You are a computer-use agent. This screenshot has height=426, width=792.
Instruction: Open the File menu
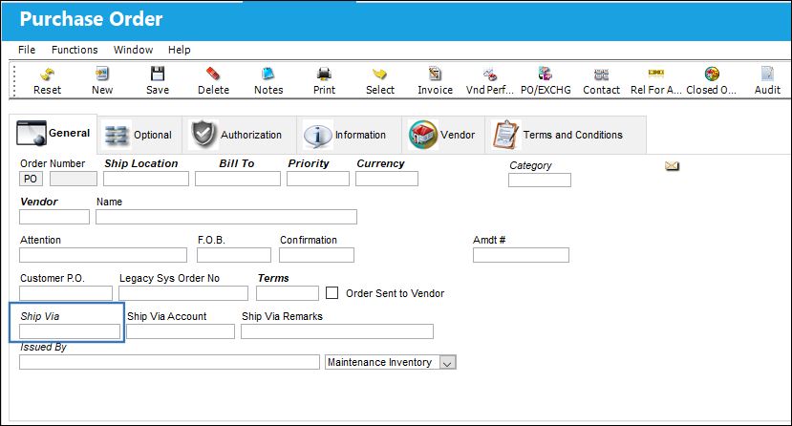[x=27, y=50]
